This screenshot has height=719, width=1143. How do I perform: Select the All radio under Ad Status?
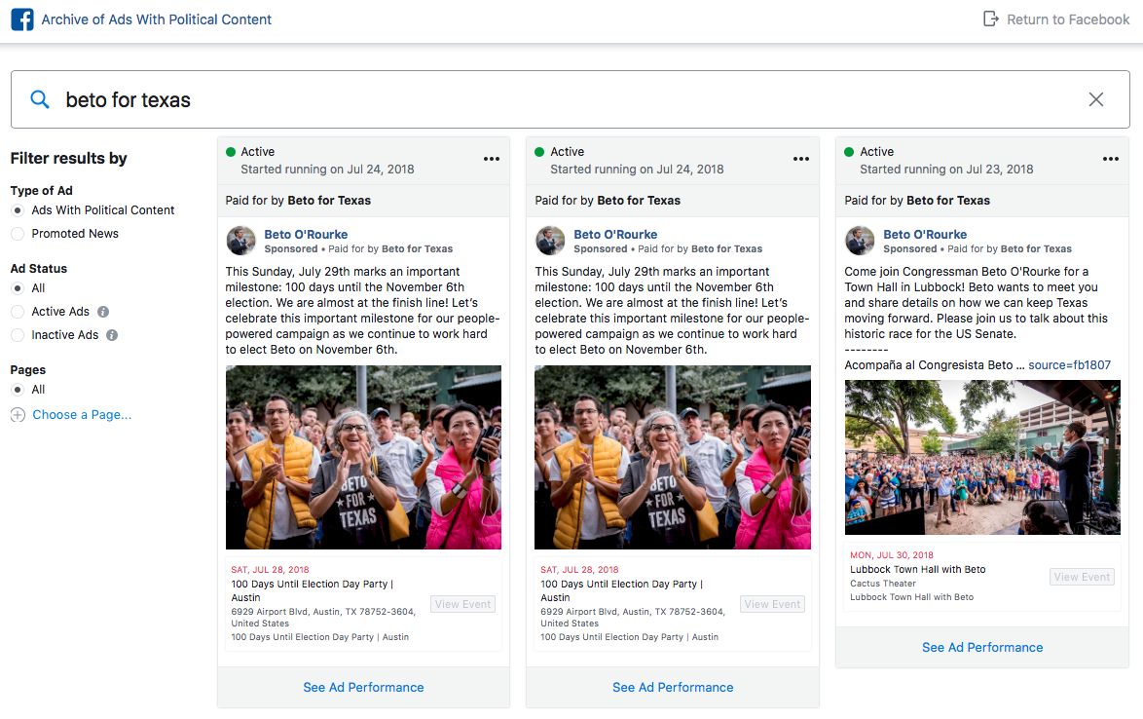[x=18, y=288]
